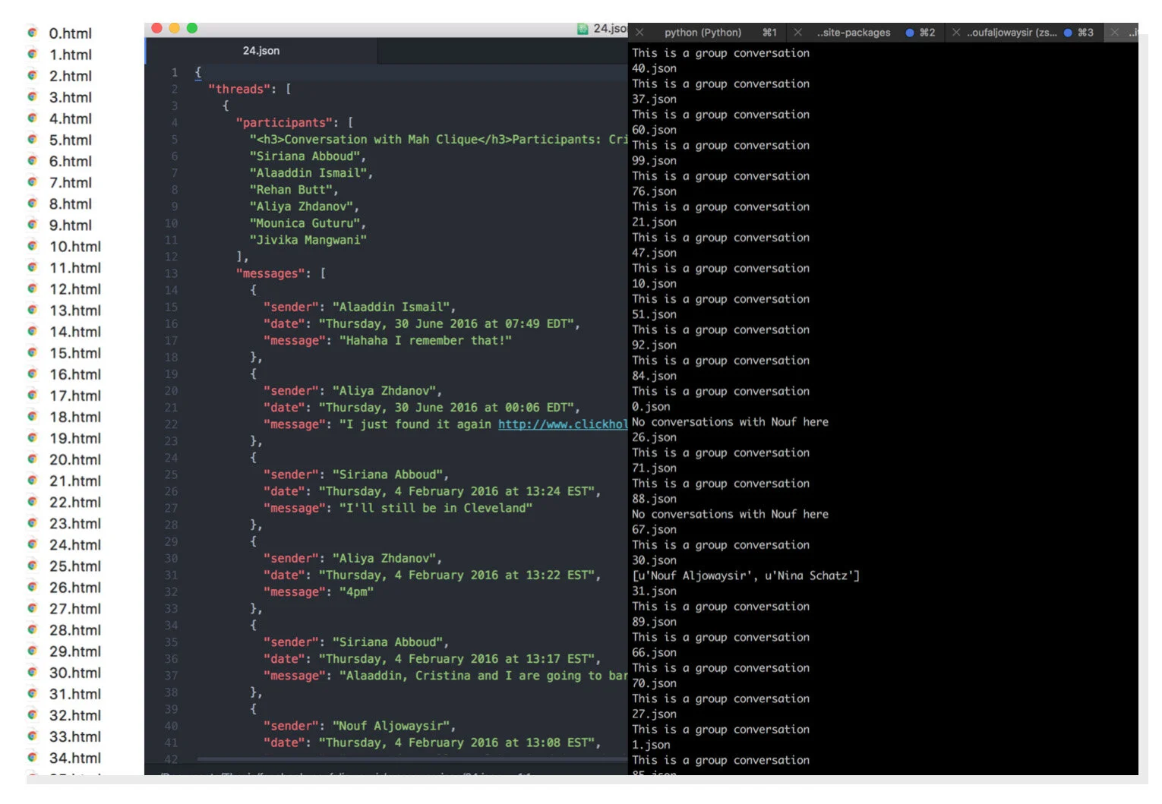Click the "participants" key on line 4
The height and width of the screenshot is (804, 1162).
[x=284, y=123]
